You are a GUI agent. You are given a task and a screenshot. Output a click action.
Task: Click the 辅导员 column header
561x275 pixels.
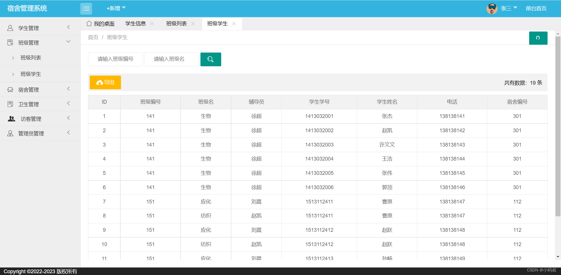[256, 102]
